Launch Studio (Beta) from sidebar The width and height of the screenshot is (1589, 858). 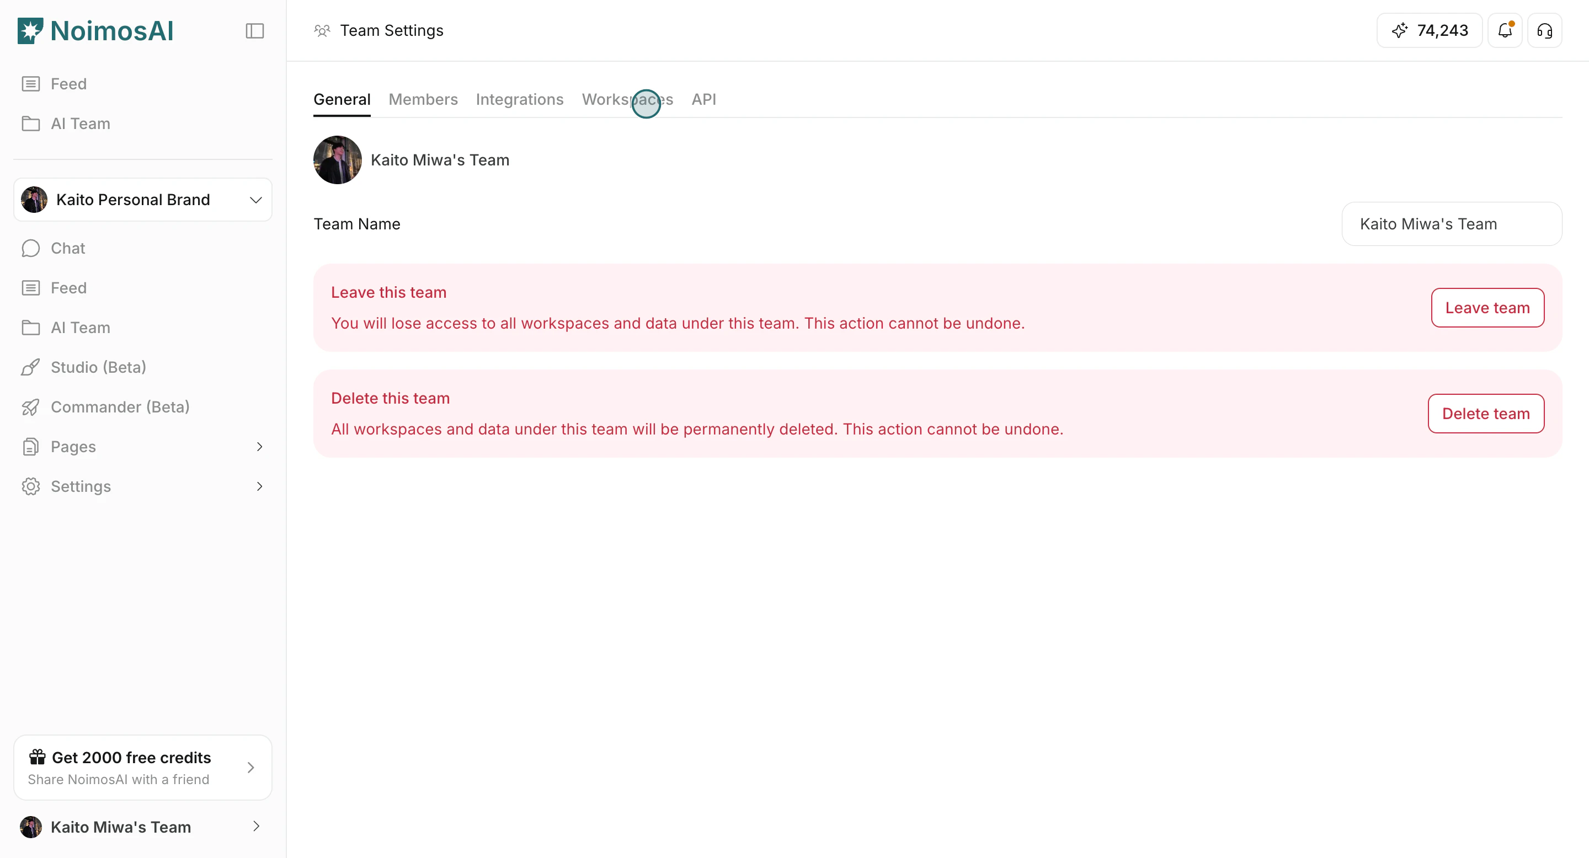(99, 367)
